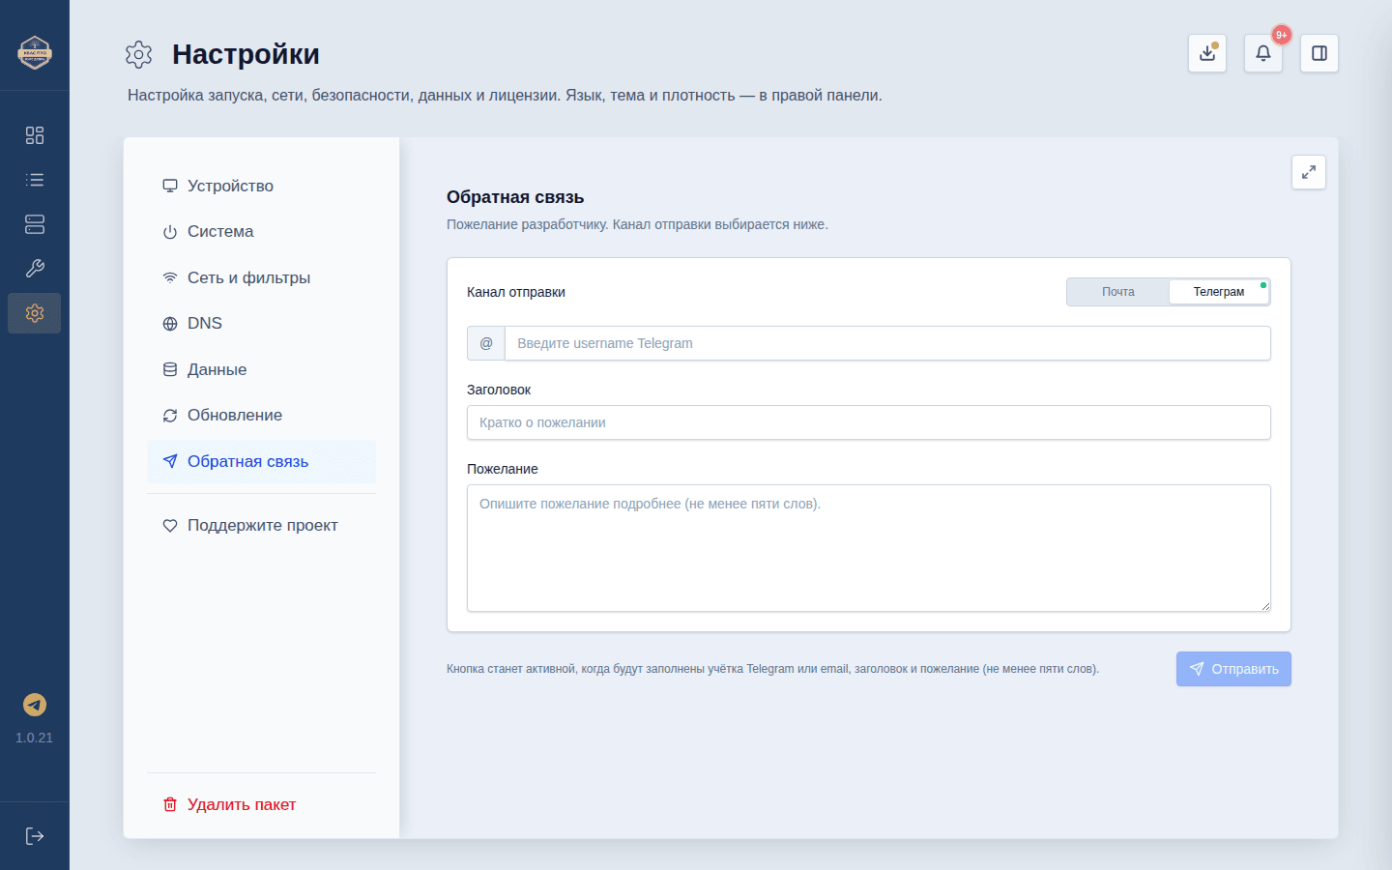Go to Сеть и фильтры section
Image resolution: width=1392 pixels, height=870 pixels.
pos(261,277)
